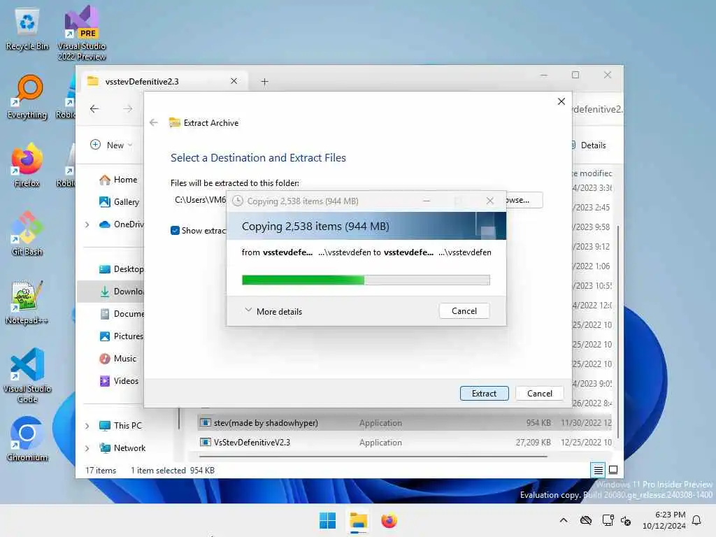Show hidden system tray icons

564,520
